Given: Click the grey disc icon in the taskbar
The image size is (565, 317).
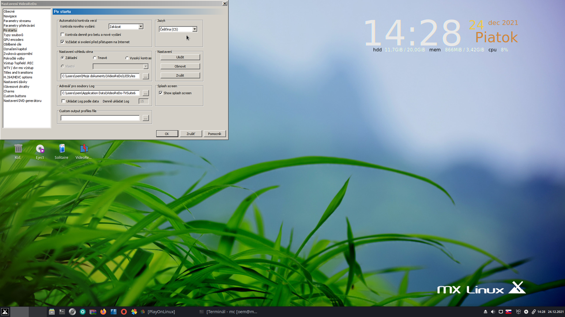Looking at the screenshot, I should pos(72,312).
